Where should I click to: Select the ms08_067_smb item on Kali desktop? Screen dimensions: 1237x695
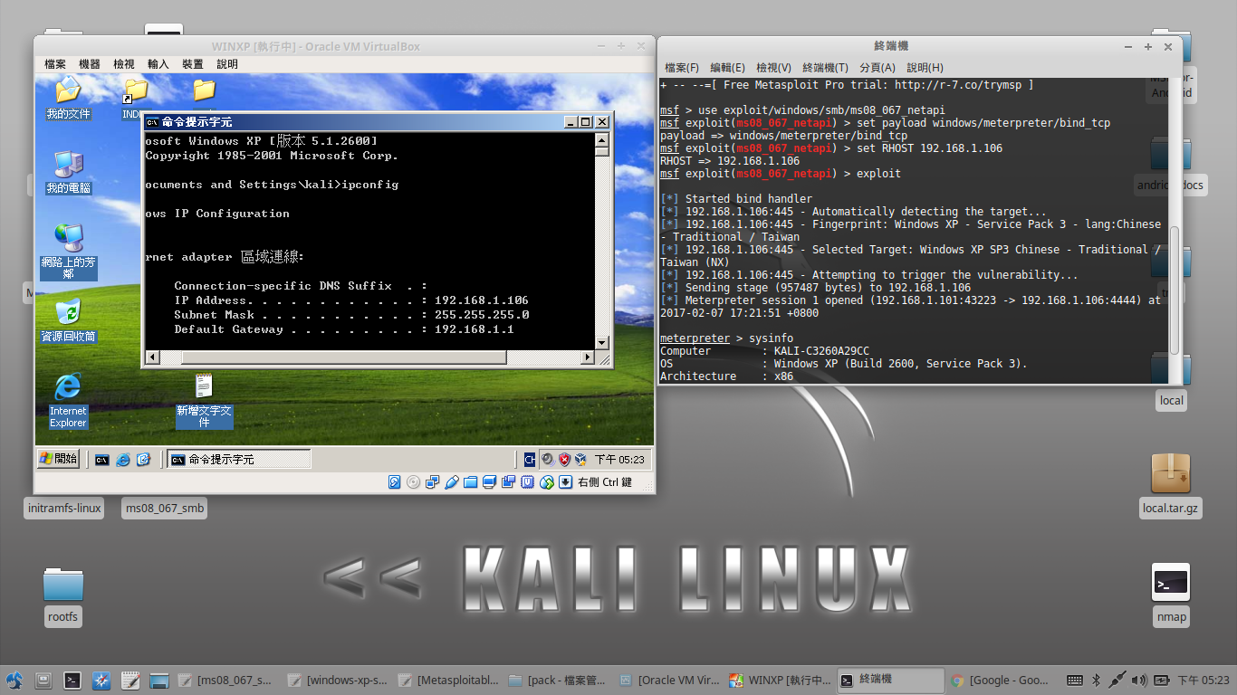[164, 508]
